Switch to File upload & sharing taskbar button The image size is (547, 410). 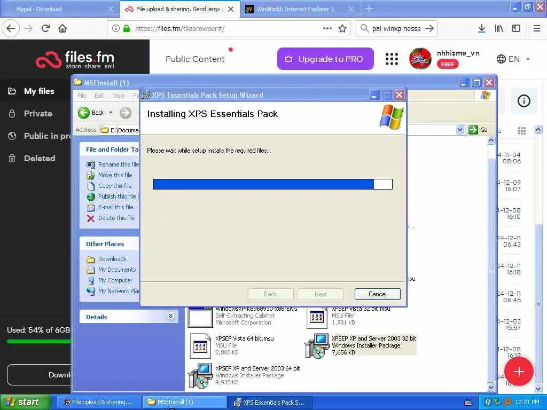[99, 402]
